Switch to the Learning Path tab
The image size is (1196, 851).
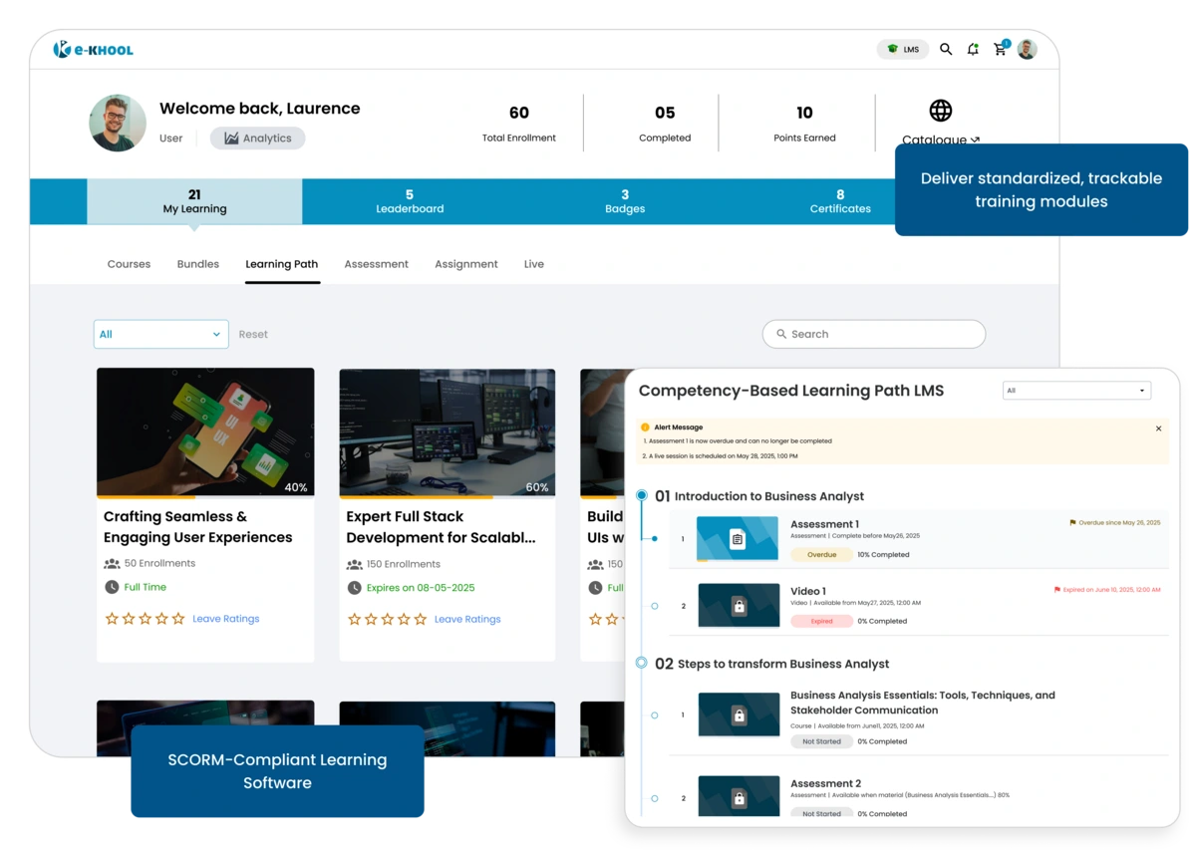(x=281, y=264)
